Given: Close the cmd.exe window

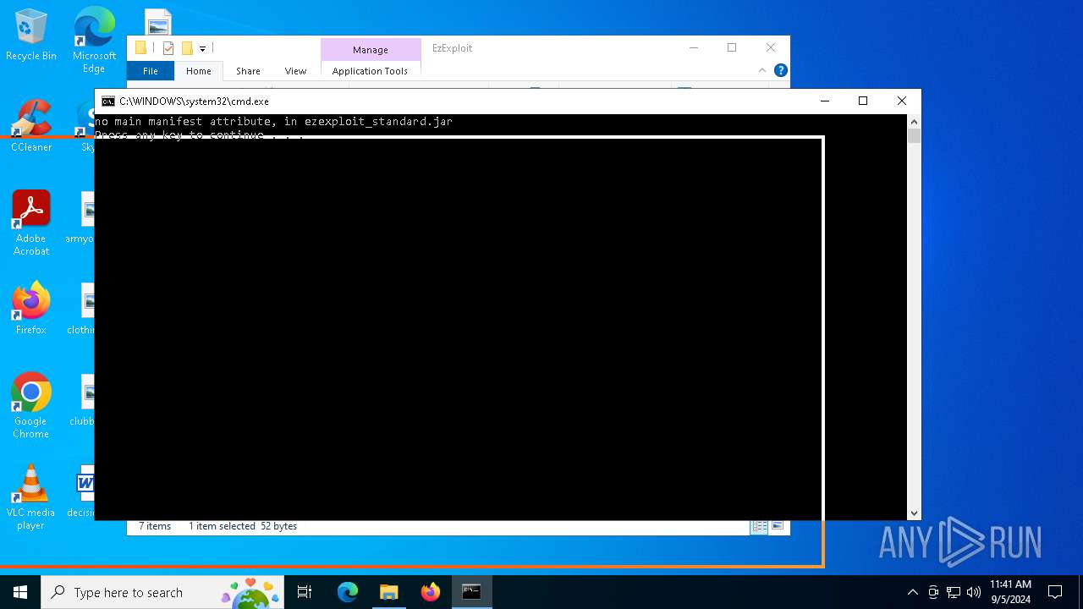Looking at the screenshot, I should (x=902, y=101).
